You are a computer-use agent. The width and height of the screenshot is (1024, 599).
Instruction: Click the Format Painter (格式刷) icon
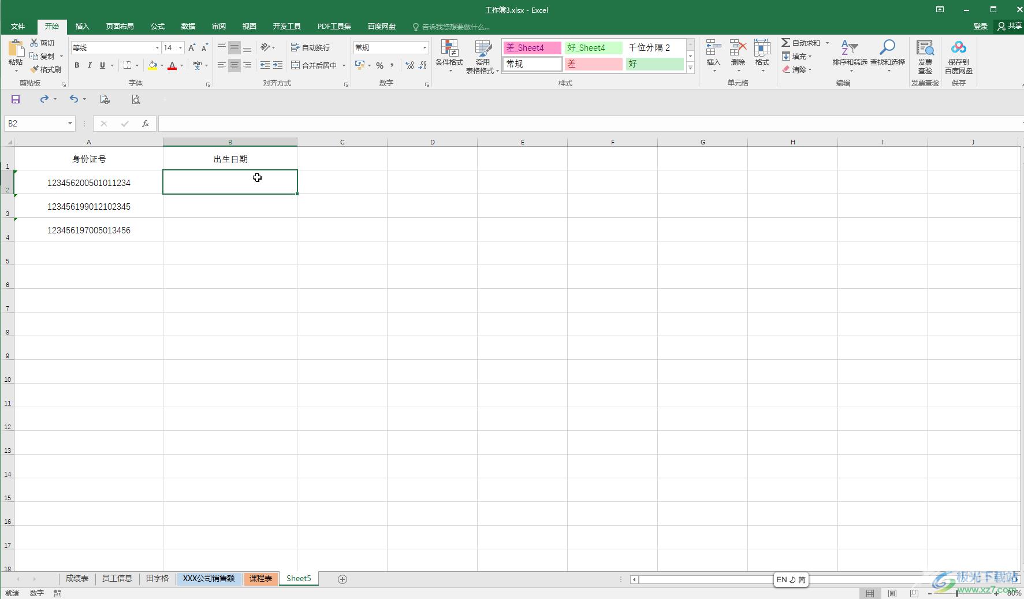pos(34,69)
